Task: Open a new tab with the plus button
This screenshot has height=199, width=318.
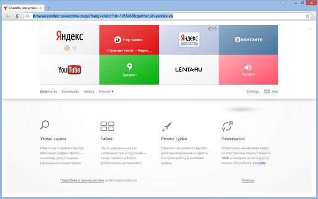Action: tap(49, 8)
